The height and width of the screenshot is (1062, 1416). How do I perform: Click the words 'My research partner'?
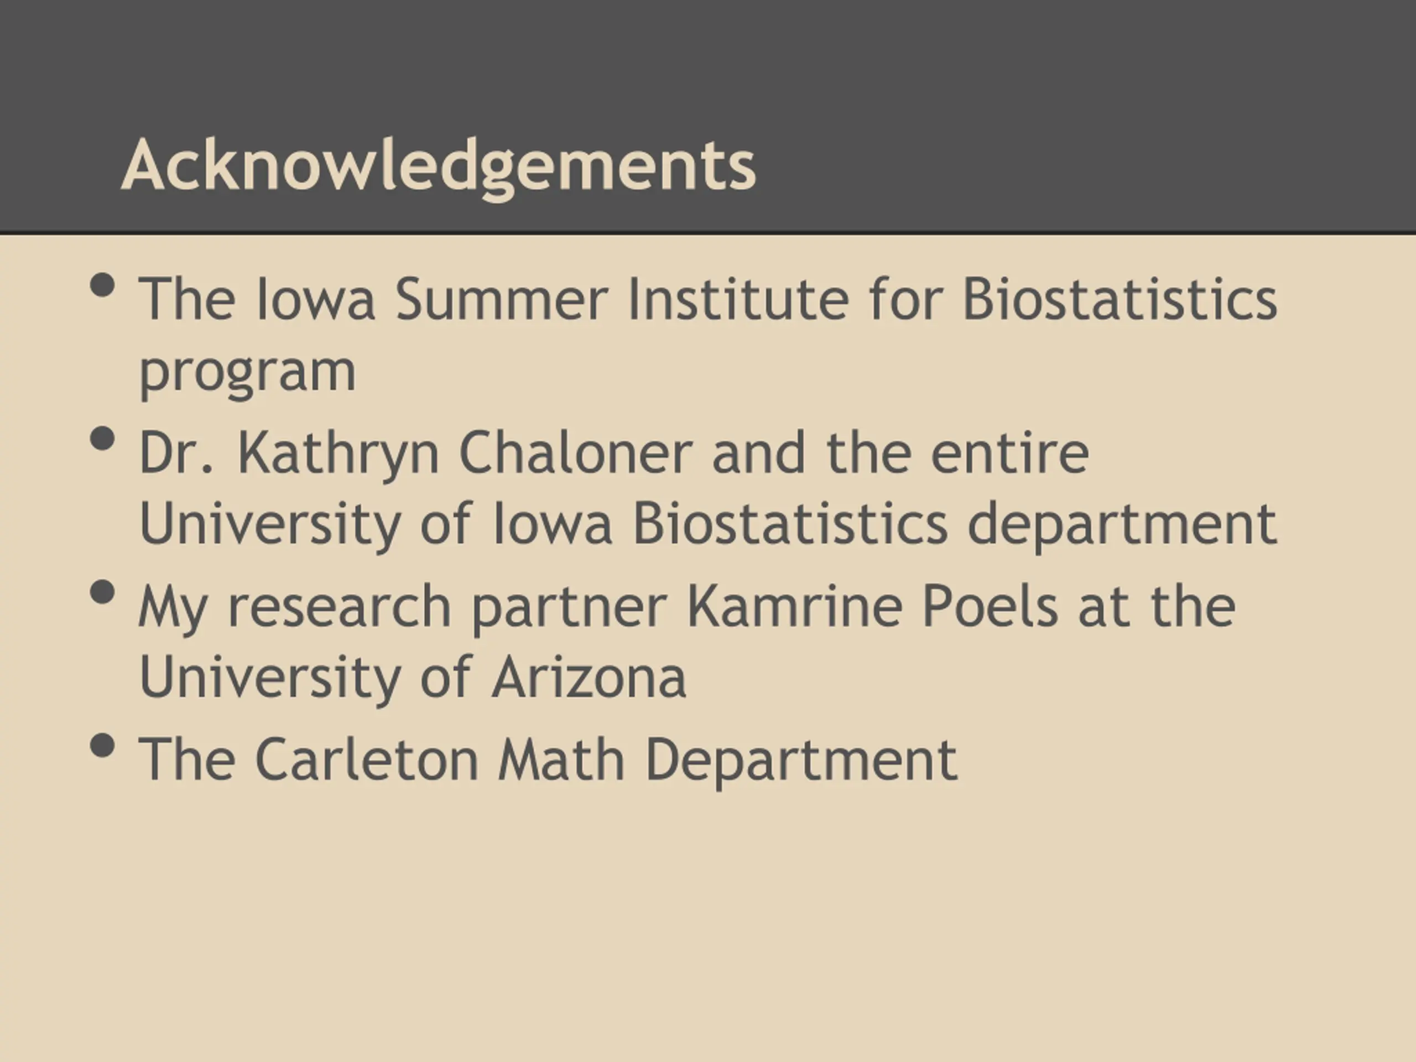click(x=403, y=607)
